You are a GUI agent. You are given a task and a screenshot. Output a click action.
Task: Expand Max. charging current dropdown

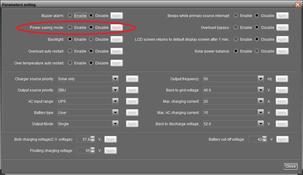pyautogui.click(x=260, y=101)
